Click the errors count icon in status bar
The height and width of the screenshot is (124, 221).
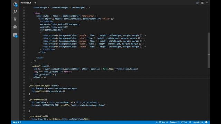(x=15, y=122)
